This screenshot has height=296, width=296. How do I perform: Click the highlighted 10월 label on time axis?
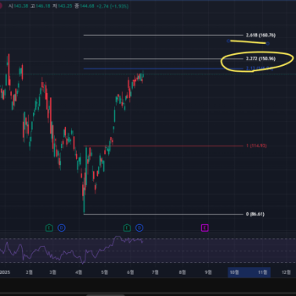pyautogui.click(x=234, y=273)
